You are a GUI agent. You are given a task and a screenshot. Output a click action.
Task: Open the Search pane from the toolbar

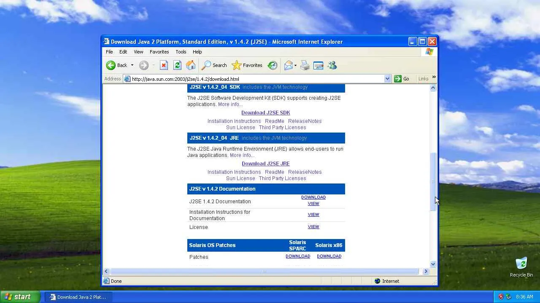point(214,65)
